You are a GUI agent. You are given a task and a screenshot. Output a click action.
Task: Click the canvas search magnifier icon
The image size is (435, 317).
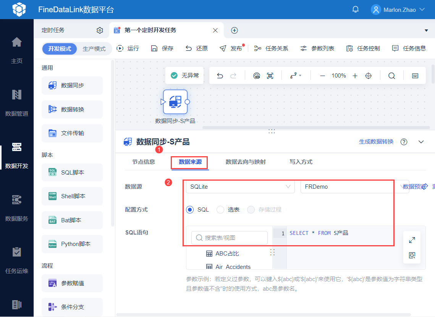point(392,76)
